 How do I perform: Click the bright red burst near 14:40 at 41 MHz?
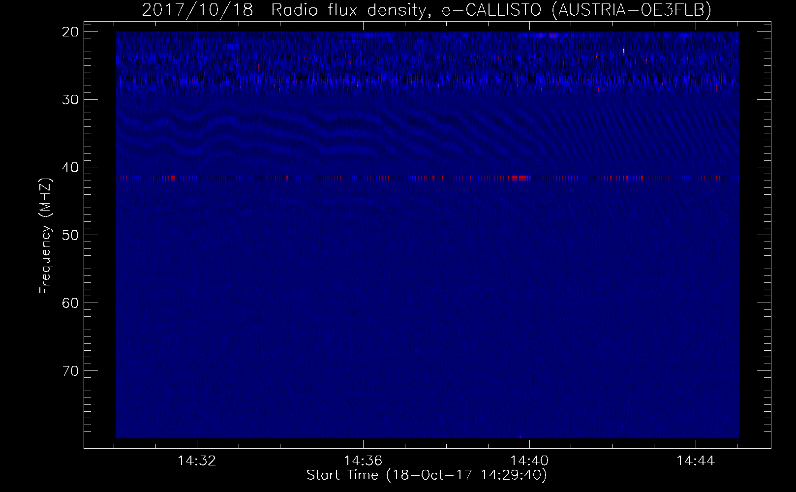click(520, 178)
